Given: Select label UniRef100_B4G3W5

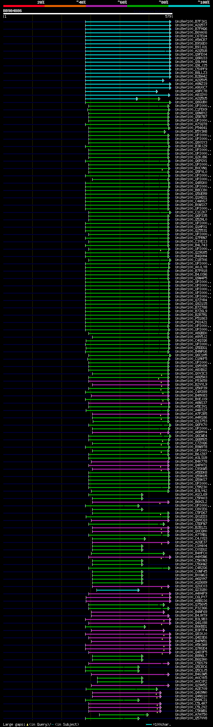Looking at the screenshot, I should point(191,674).
